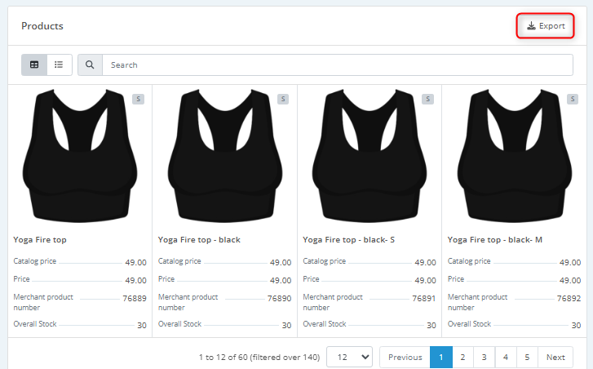Switch to list view
The image size is (593, 369).
click(x=59, y=64)
